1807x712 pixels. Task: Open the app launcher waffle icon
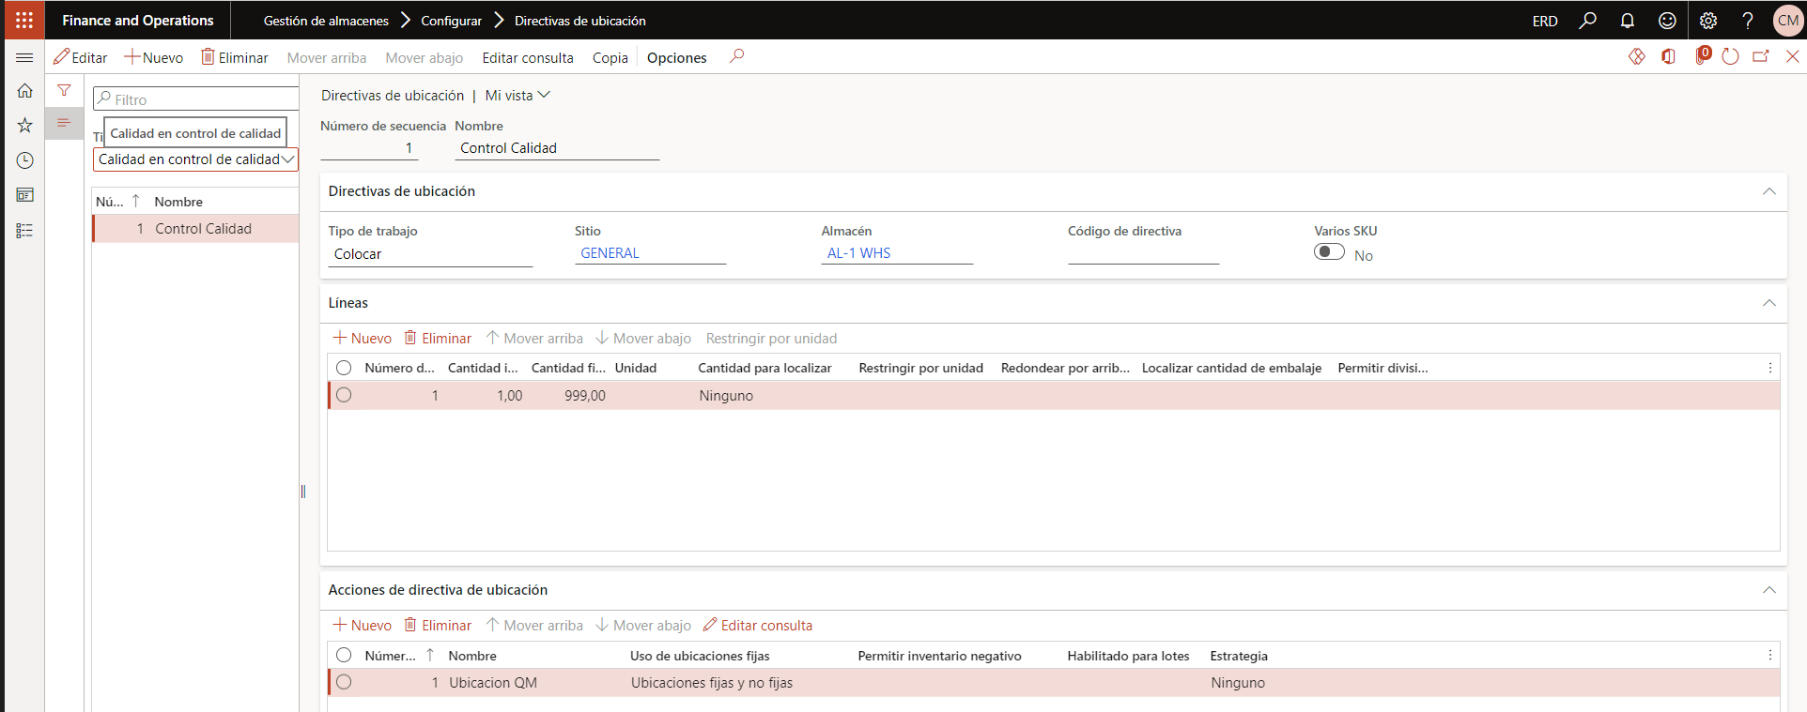tap(24, 20)
